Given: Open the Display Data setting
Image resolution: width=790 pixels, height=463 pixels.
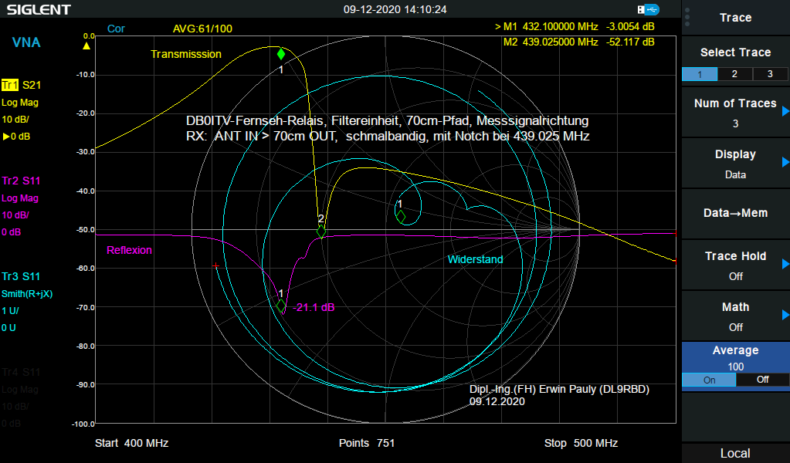Looking at the screenshot, I should [x=736, y=163].
